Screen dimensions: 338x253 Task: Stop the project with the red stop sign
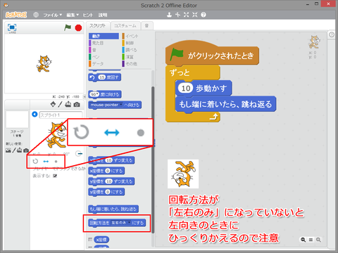[78, 28]
